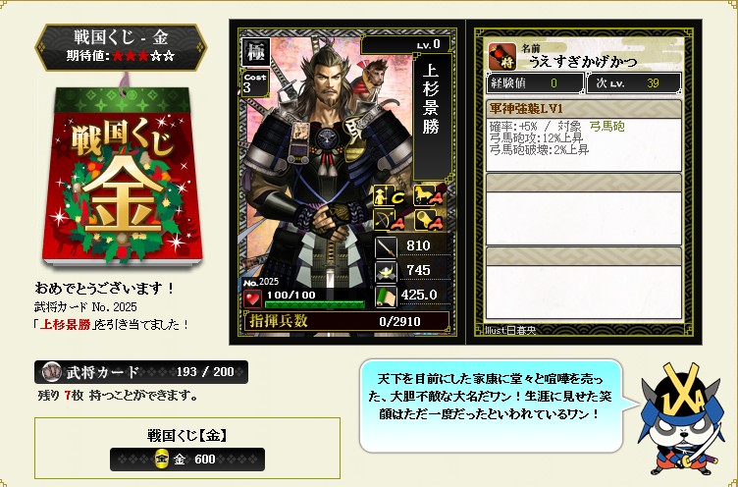This screenshot has width=738, height=487.
Task: Click the 武将カード 193 / 200 counter bar
Action: [x=141, y=372]
